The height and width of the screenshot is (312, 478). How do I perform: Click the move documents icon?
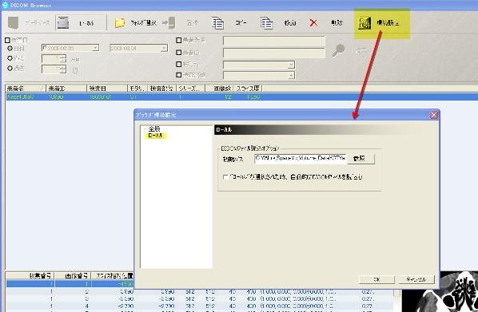[266, 23]
